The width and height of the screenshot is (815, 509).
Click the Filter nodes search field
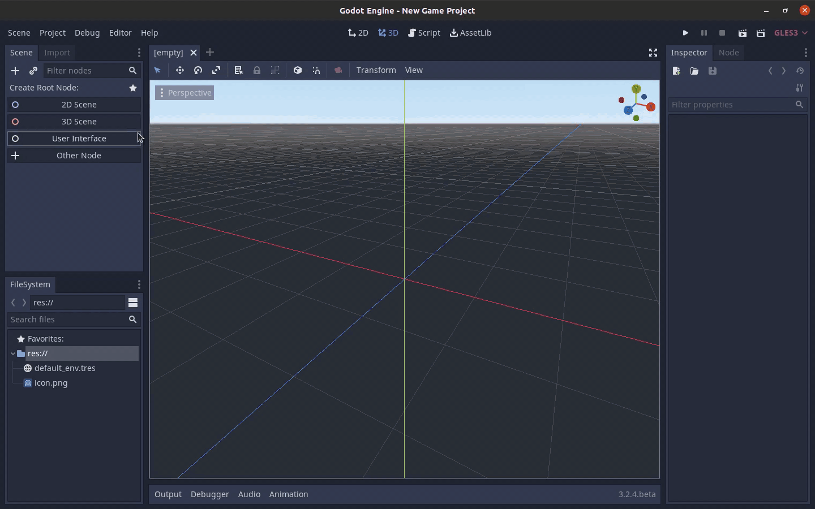(92, 71)
